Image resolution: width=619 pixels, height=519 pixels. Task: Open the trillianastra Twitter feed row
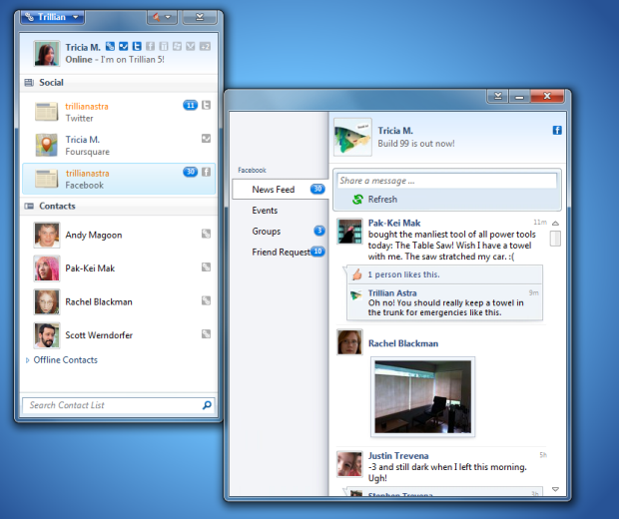119,112
